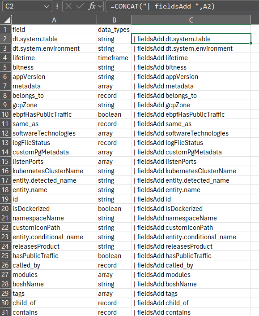Select cell 'dt.system.environment' in column A

pos(54,48)
